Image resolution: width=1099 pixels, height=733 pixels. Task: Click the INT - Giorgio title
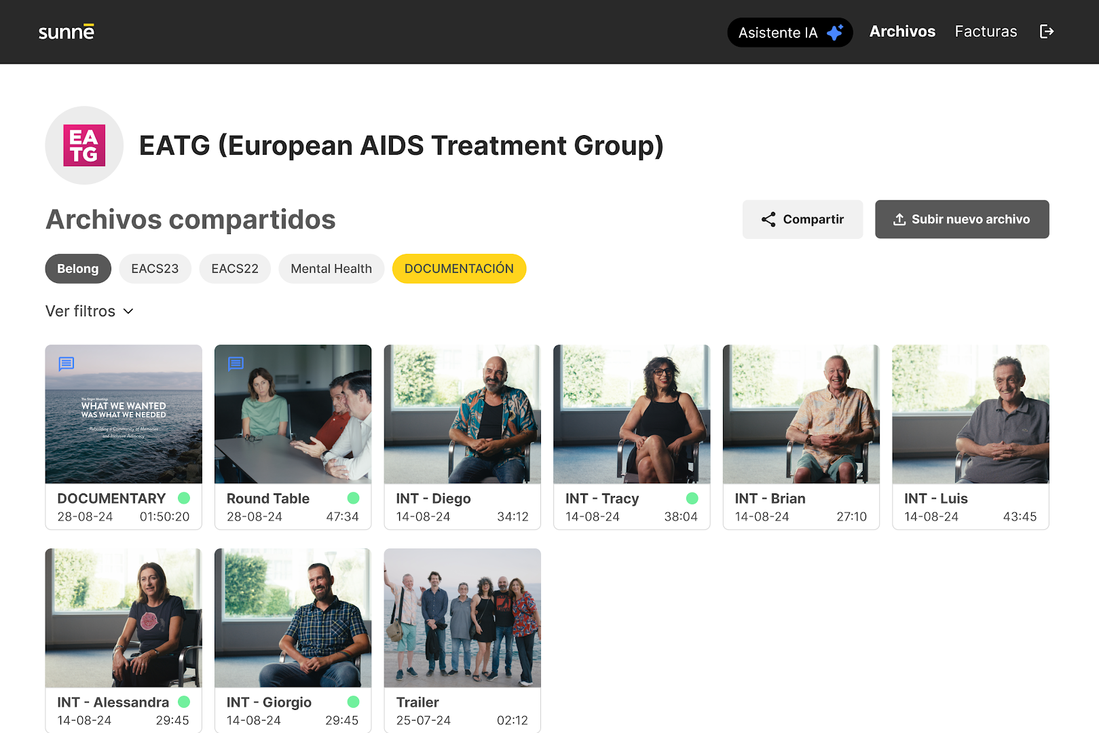tap(269, 702)
